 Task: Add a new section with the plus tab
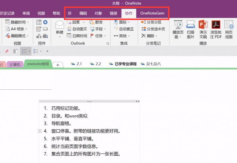point(58,65)
